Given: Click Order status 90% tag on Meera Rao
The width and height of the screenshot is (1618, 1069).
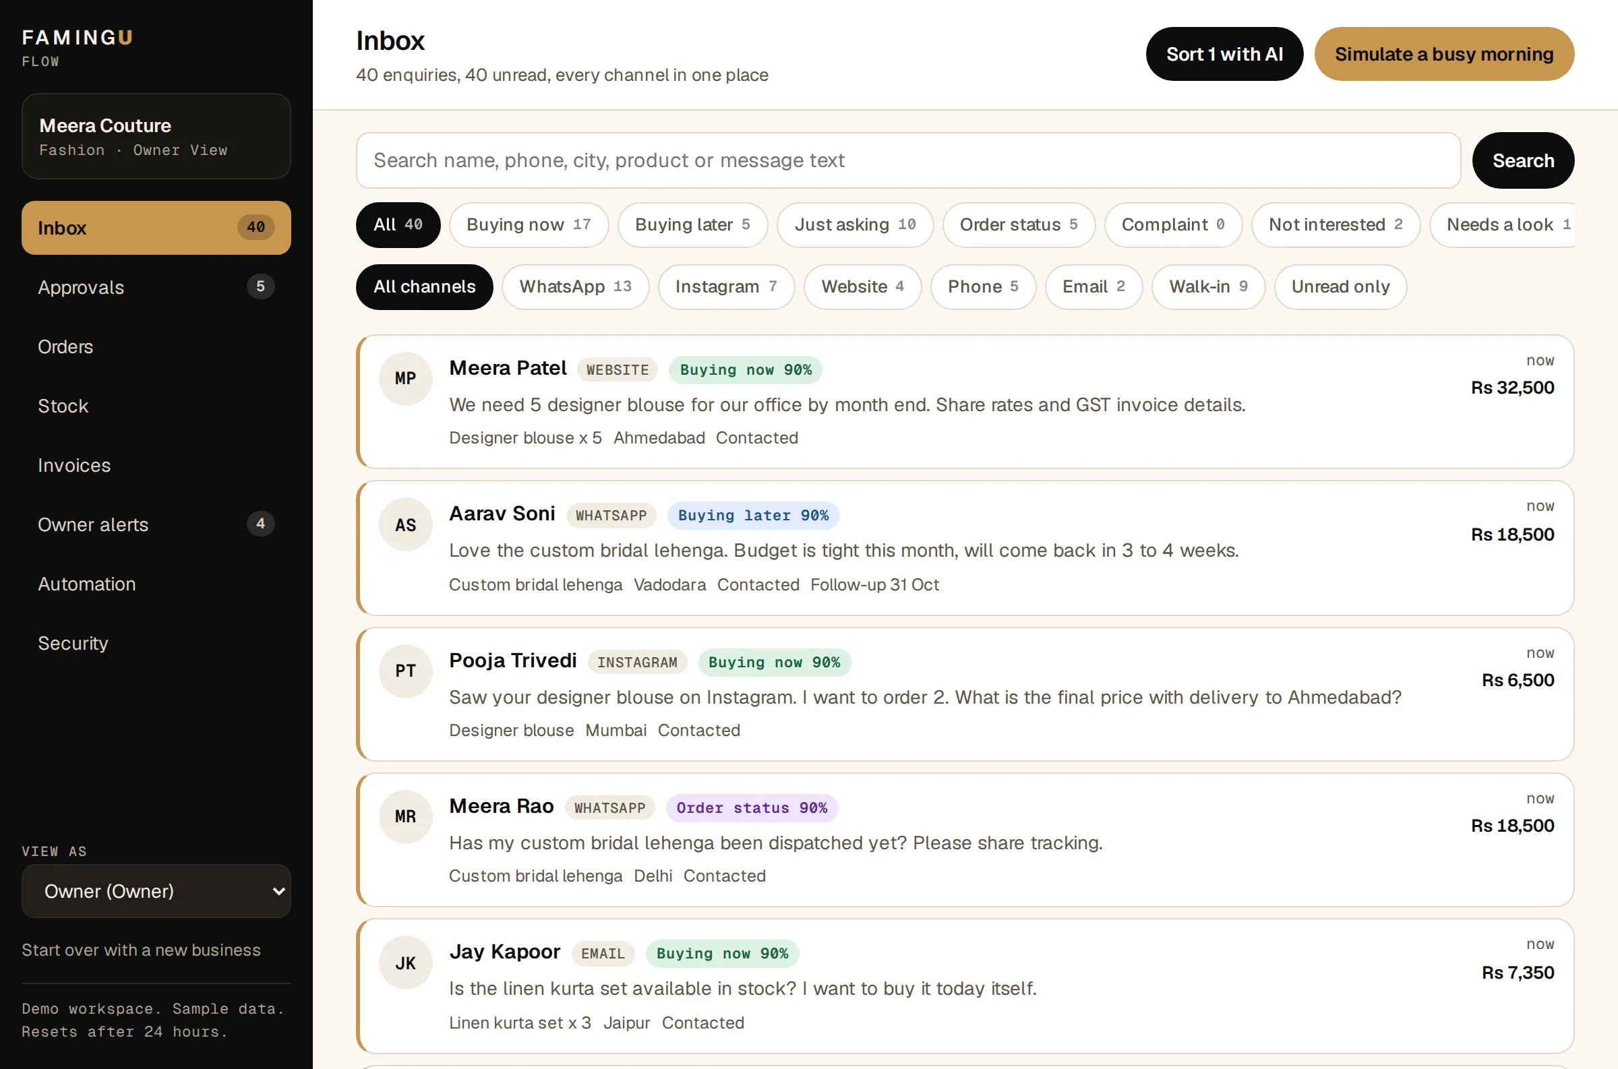Looking at the screenshot, I should [752, 808].
